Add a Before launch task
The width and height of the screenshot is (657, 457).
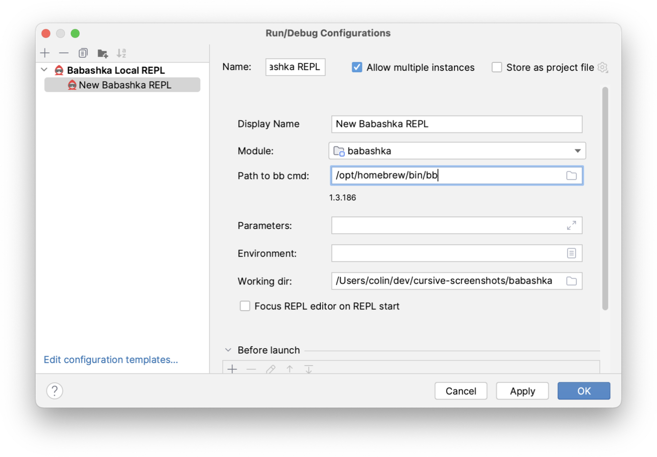tap(232, 369)
